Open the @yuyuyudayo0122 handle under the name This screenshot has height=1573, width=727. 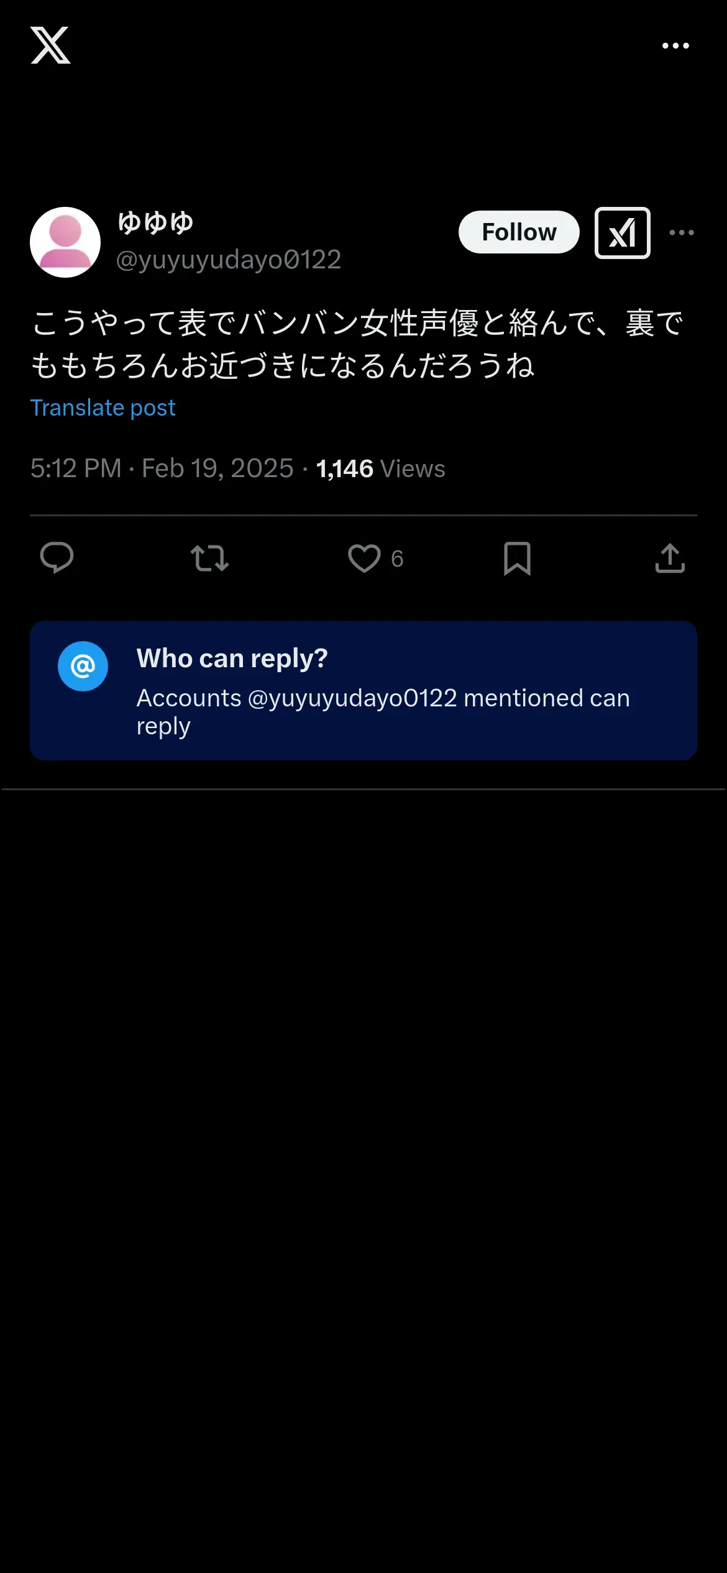pyautogui.click(x=229, y=260)
